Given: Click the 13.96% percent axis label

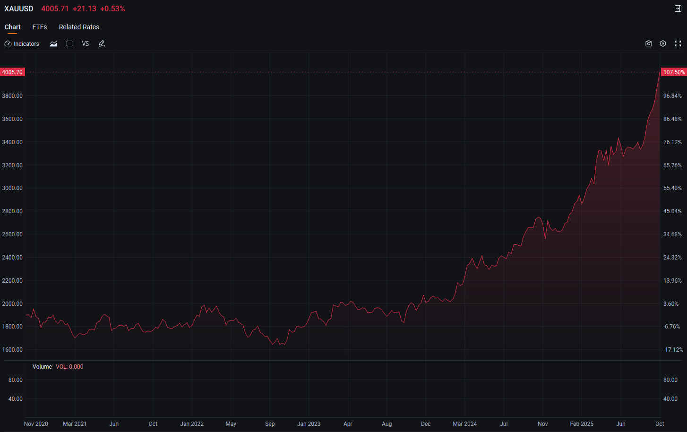Looking at the screenshot, I should 672,281.
